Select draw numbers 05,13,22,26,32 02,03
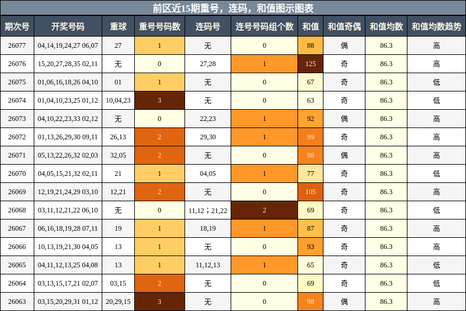The width and height of the screenshot is (466, 311). tap(68, 155)
